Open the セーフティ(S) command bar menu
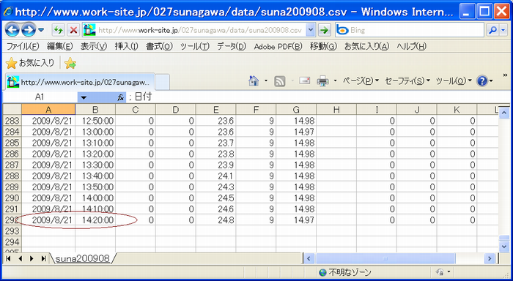Screen dimensions: 513x281 [407, 80]
